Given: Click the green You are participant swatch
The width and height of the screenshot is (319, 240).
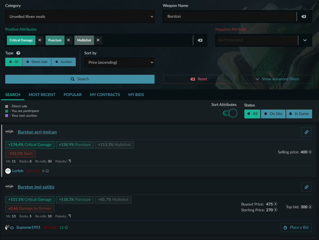Looking at the screenshot, I should [7, 111].
